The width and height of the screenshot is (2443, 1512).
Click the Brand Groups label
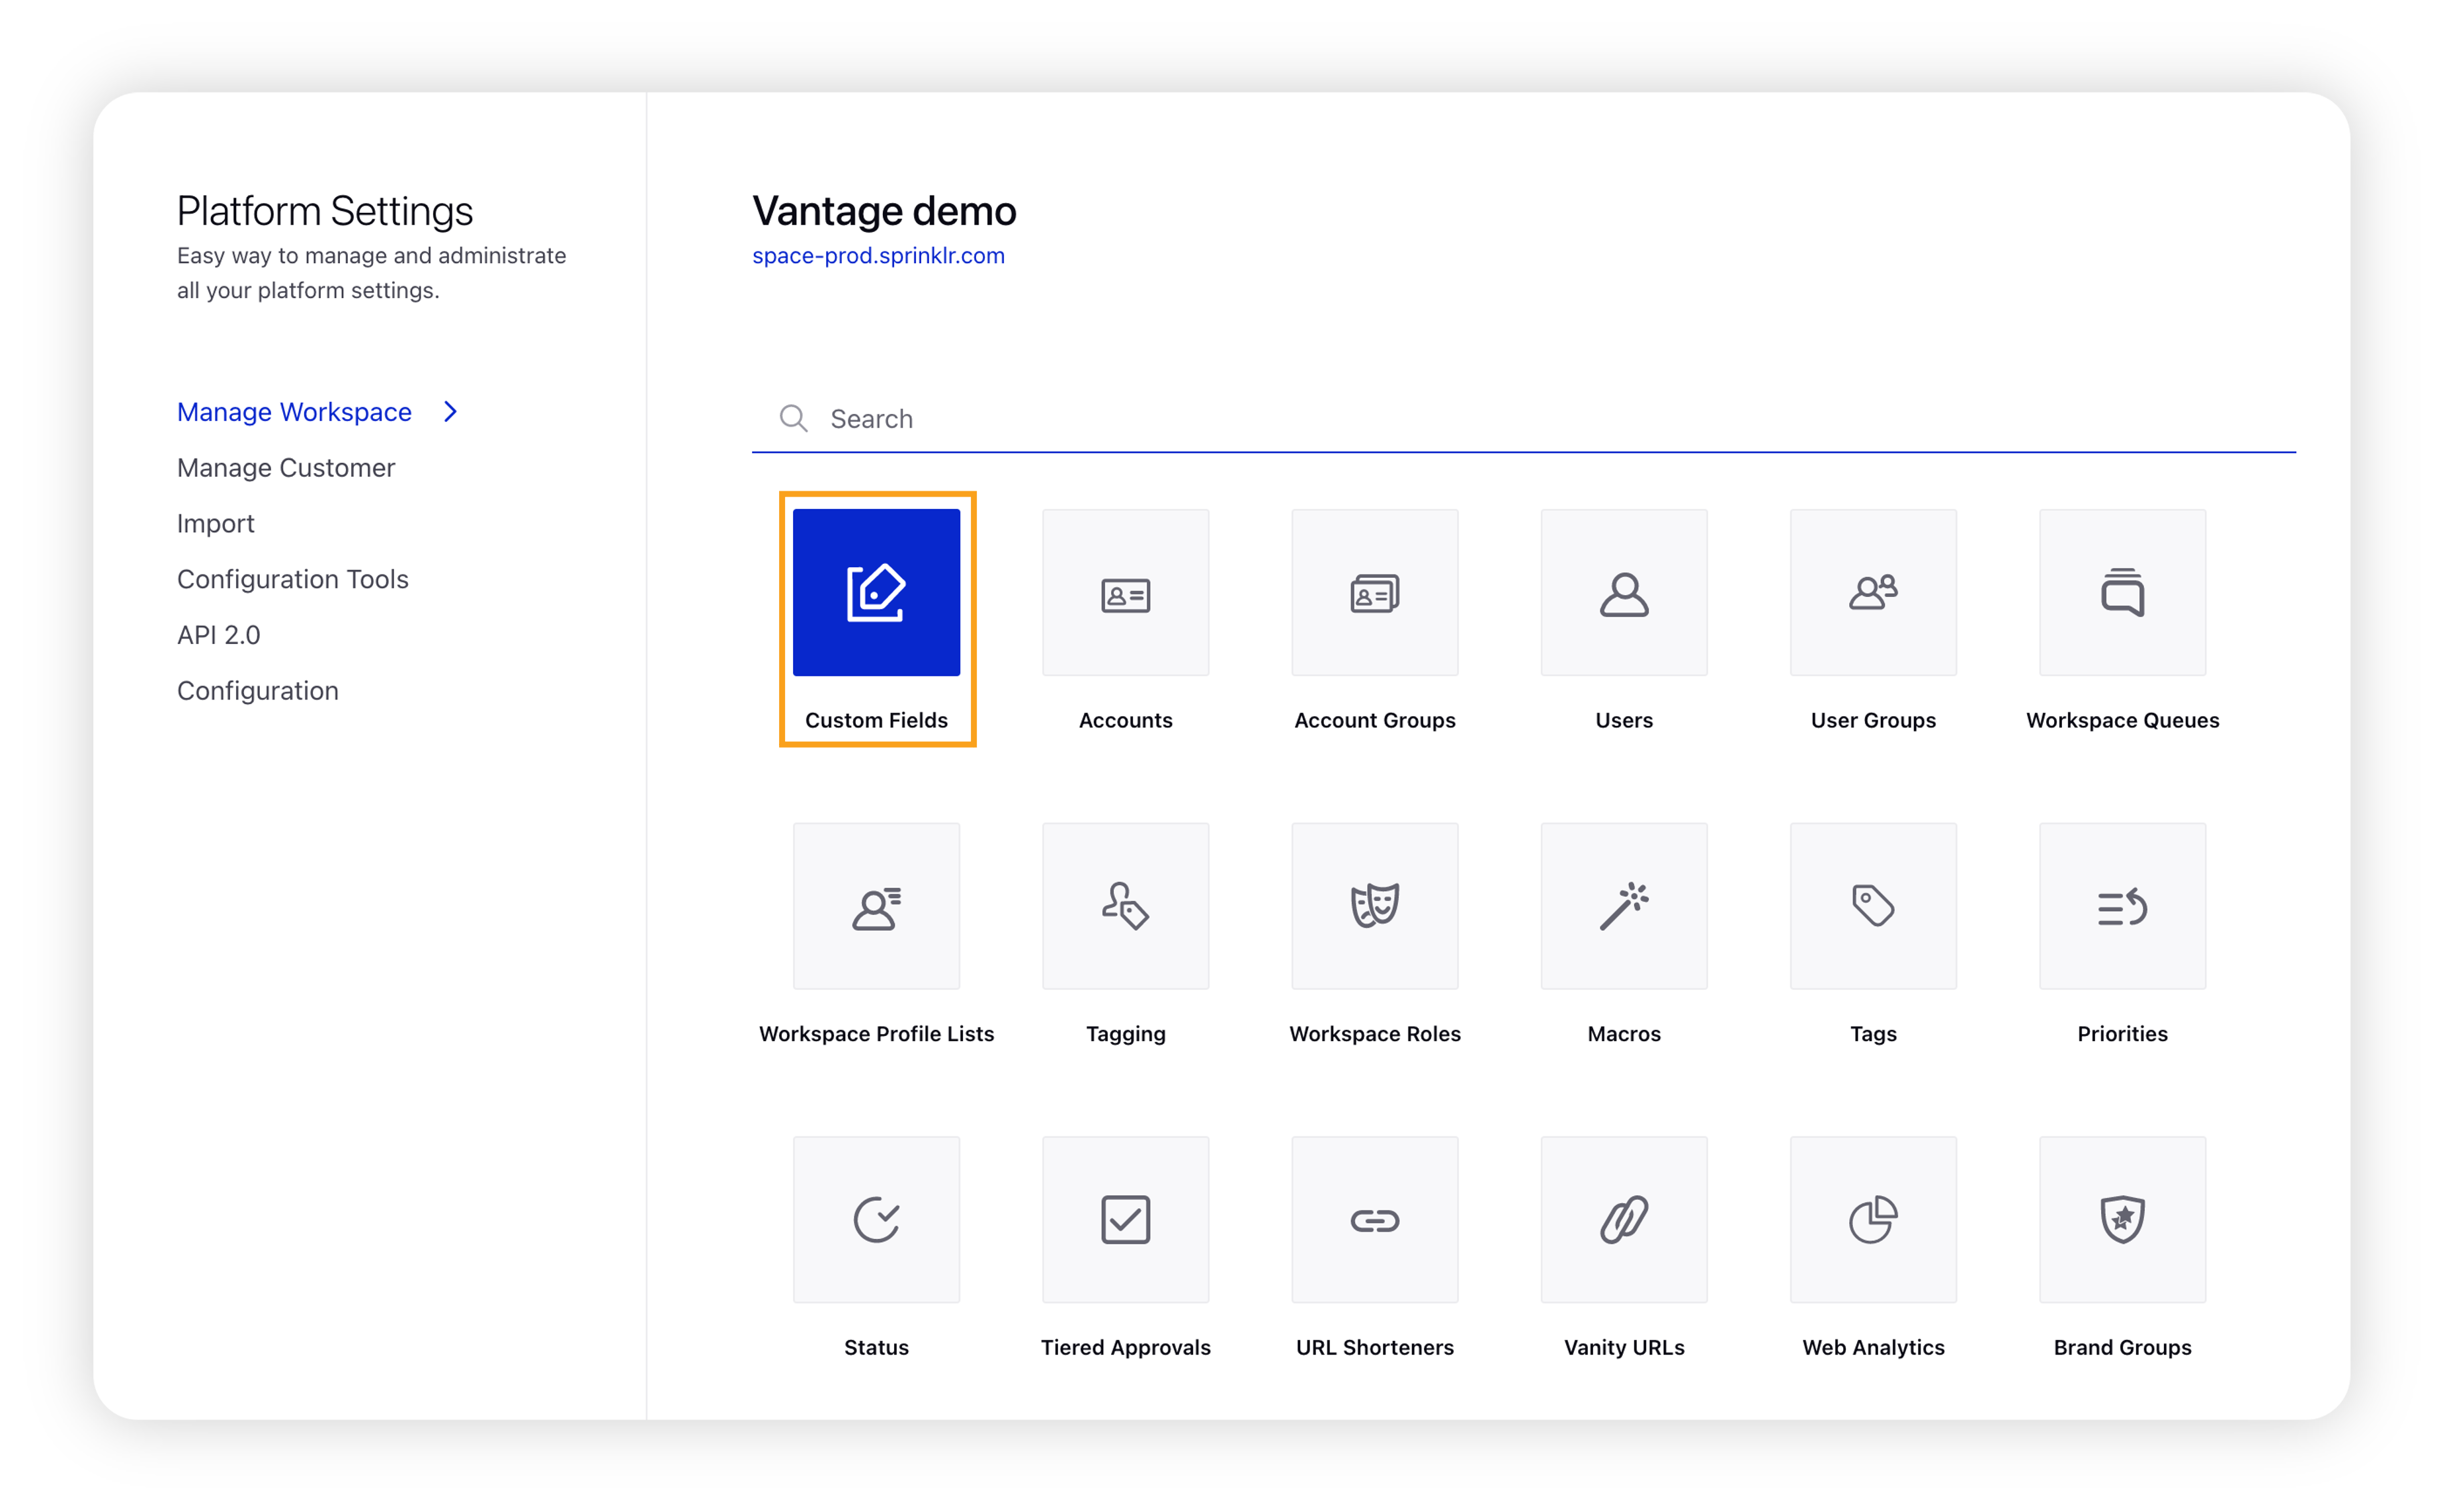coord(2122,1347)
